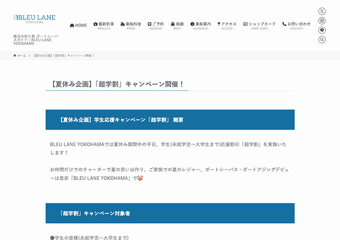Go to HOME menu item

(78, 25)
